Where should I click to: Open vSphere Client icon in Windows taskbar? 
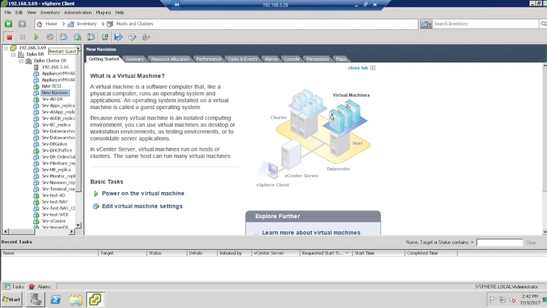point(95,299)
